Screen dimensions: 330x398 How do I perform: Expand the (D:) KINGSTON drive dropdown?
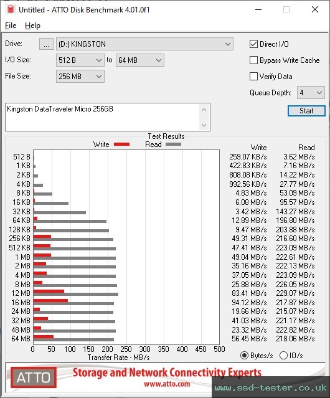click(144, 44)
